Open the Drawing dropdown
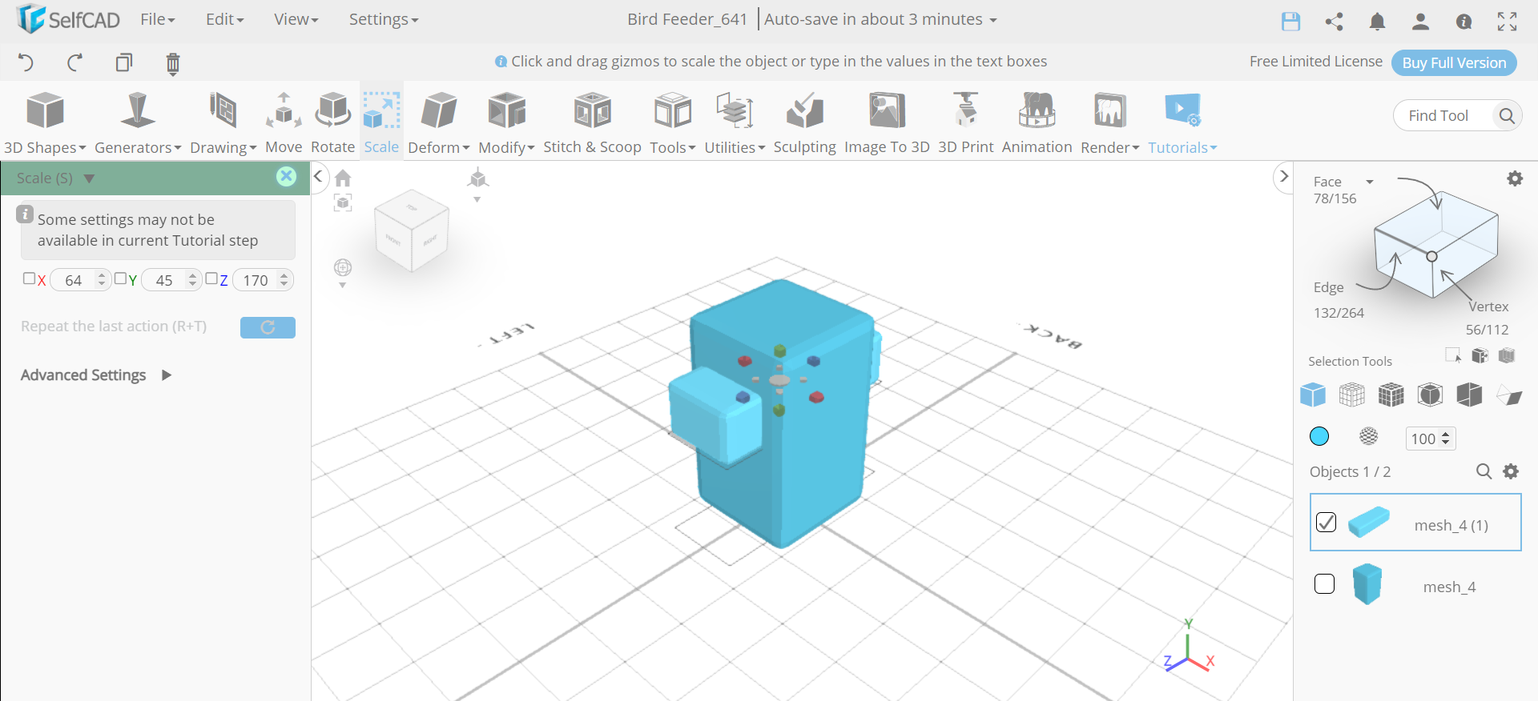 [x=223, y=122]
